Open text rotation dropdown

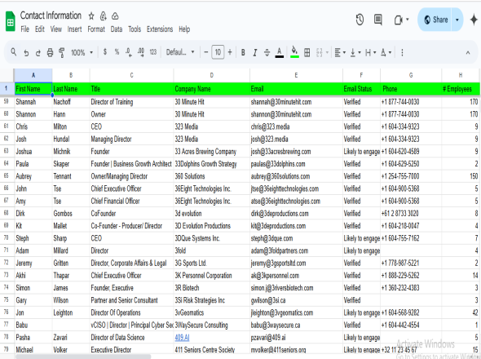tap(386, 52)
